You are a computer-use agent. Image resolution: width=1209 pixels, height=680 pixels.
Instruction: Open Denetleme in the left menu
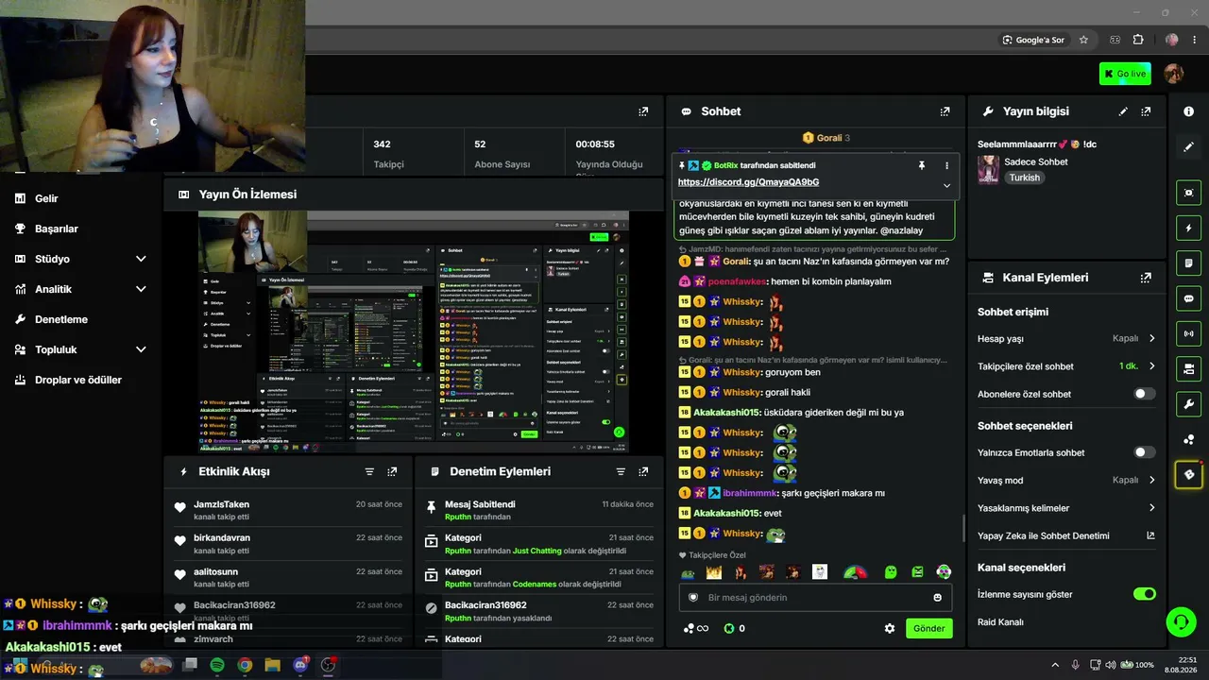[x=61, y=319]
